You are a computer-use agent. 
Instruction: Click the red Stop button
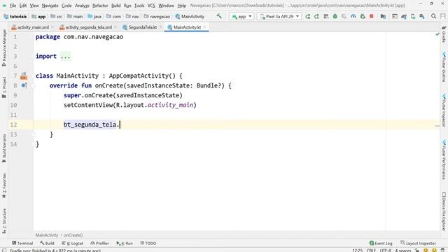click(372, 16)
